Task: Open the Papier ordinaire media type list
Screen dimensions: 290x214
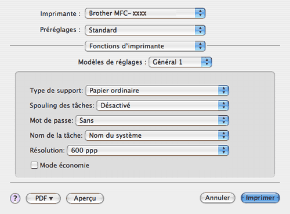Action: pos(157,91)
